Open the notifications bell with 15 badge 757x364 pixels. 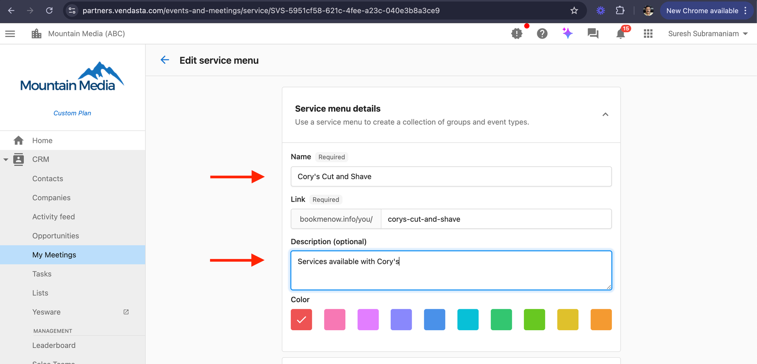click(x=621, y=34)
